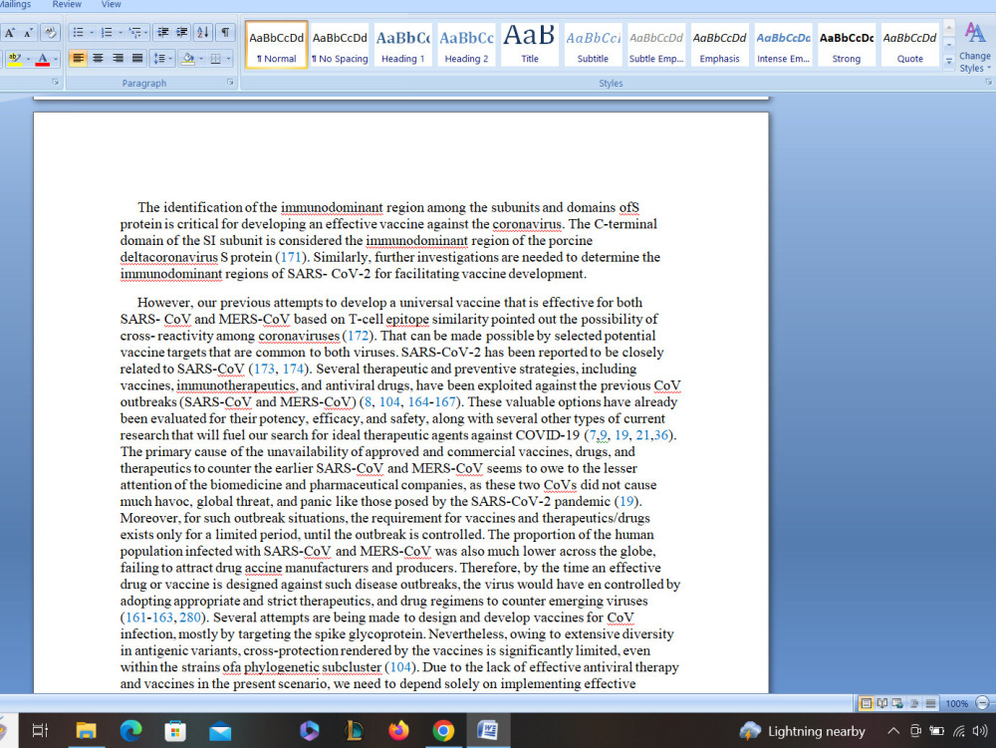
Task: Open Microsoft Store from the taskbar
Action: 175,731
